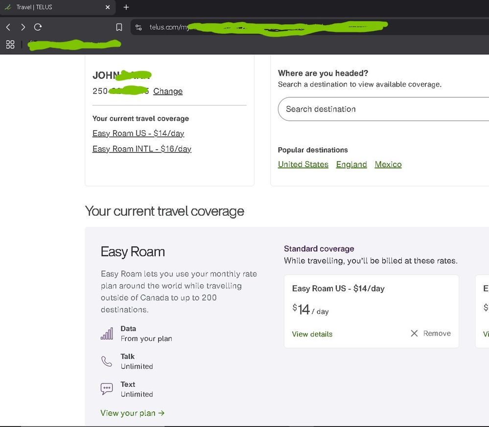Open site information icon beside URL

(x=139, y=27)
